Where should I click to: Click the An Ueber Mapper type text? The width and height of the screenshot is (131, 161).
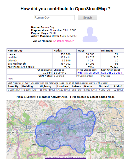point(63,41)
